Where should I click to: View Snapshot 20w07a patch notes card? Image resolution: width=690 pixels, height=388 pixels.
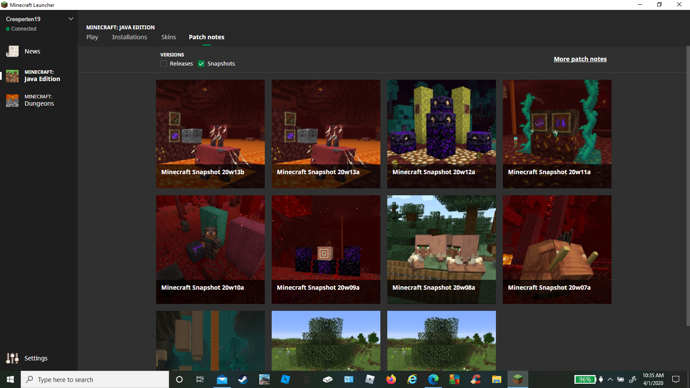click(x=557, y=250)
